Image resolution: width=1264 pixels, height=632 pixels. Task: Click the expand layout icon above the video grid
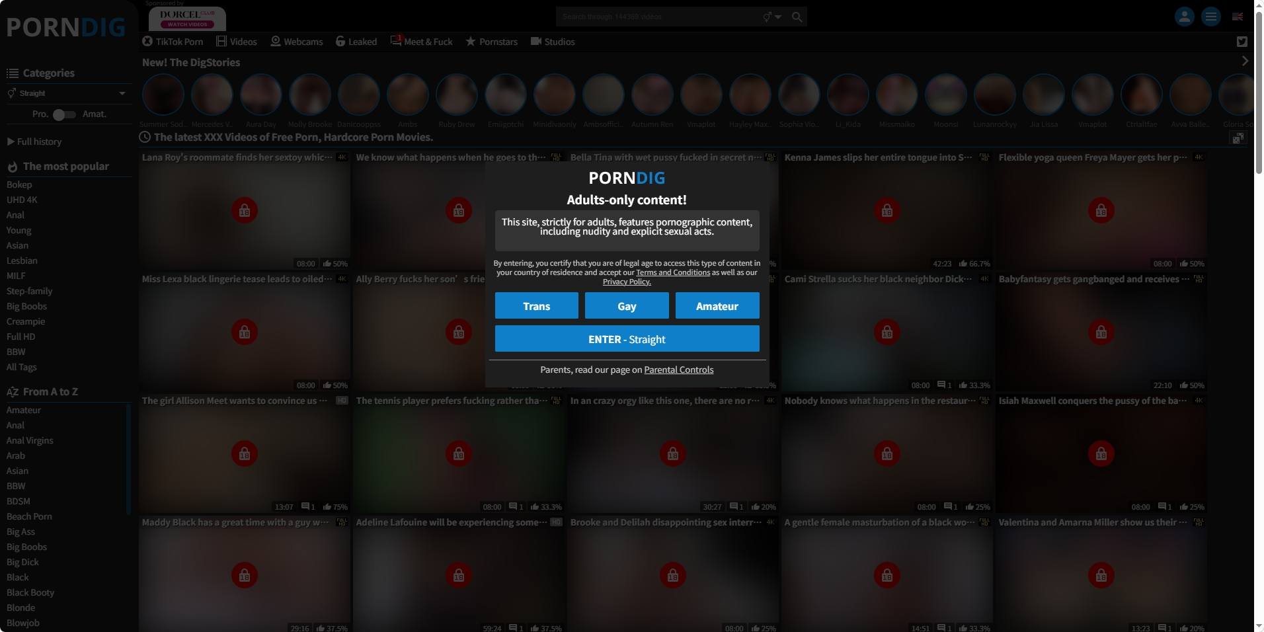(1238, 138)
